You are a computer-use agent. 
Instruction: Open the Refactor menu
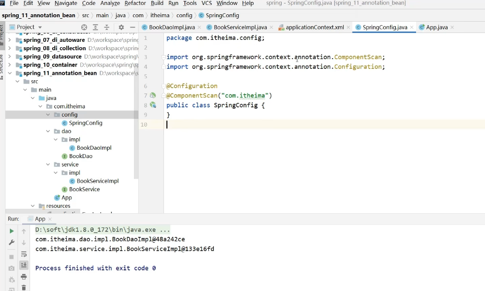(x=135, y=3)
